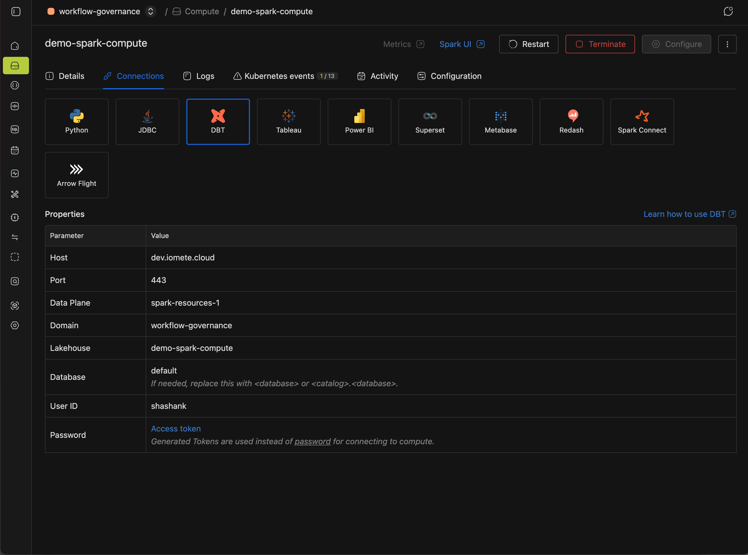This screenshot has width=748, height=555.
Task: Click the settings hexagon sidebar icon
Action: click(x=15, y=325)
